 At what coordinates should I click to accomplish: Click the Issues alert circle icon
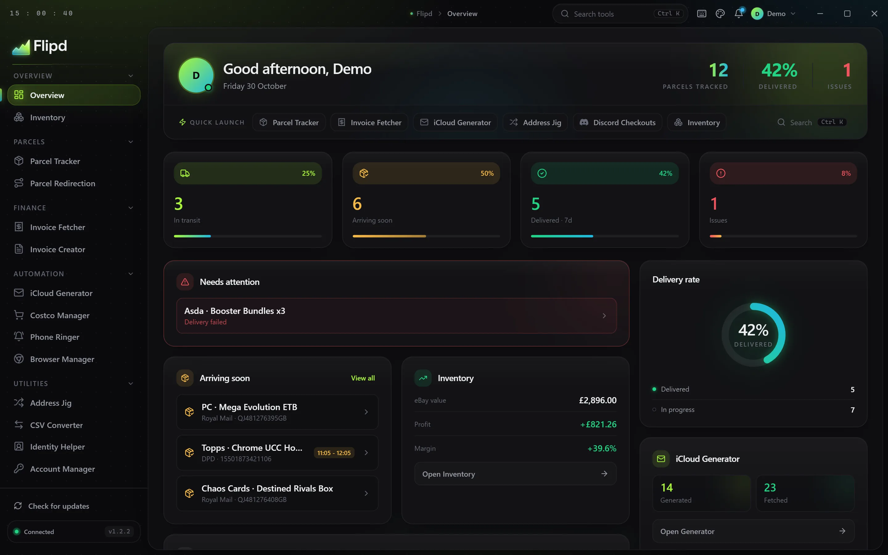click(721, 173)
